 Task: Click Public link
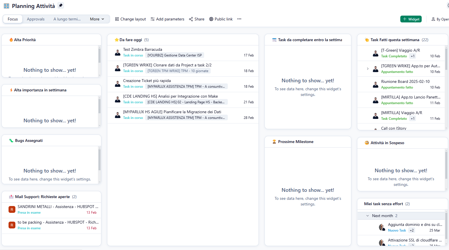pyautogui.click(x=221, y=19)
